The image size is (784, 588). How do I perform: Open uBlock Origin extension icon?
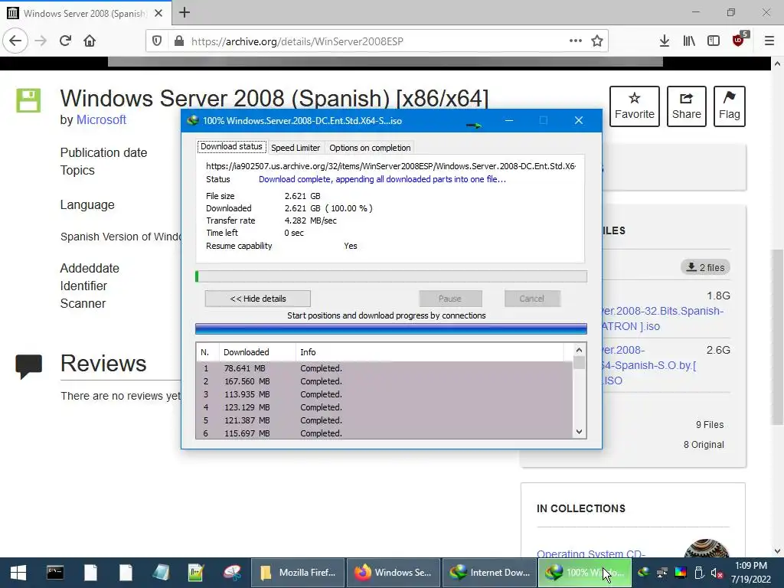point(739,40)
